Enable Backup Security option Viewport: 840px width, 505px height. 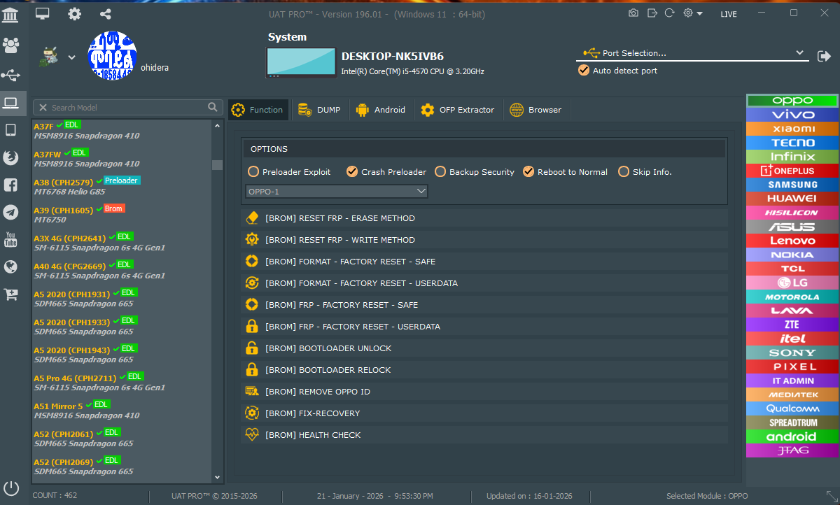[x=475, y=171]
